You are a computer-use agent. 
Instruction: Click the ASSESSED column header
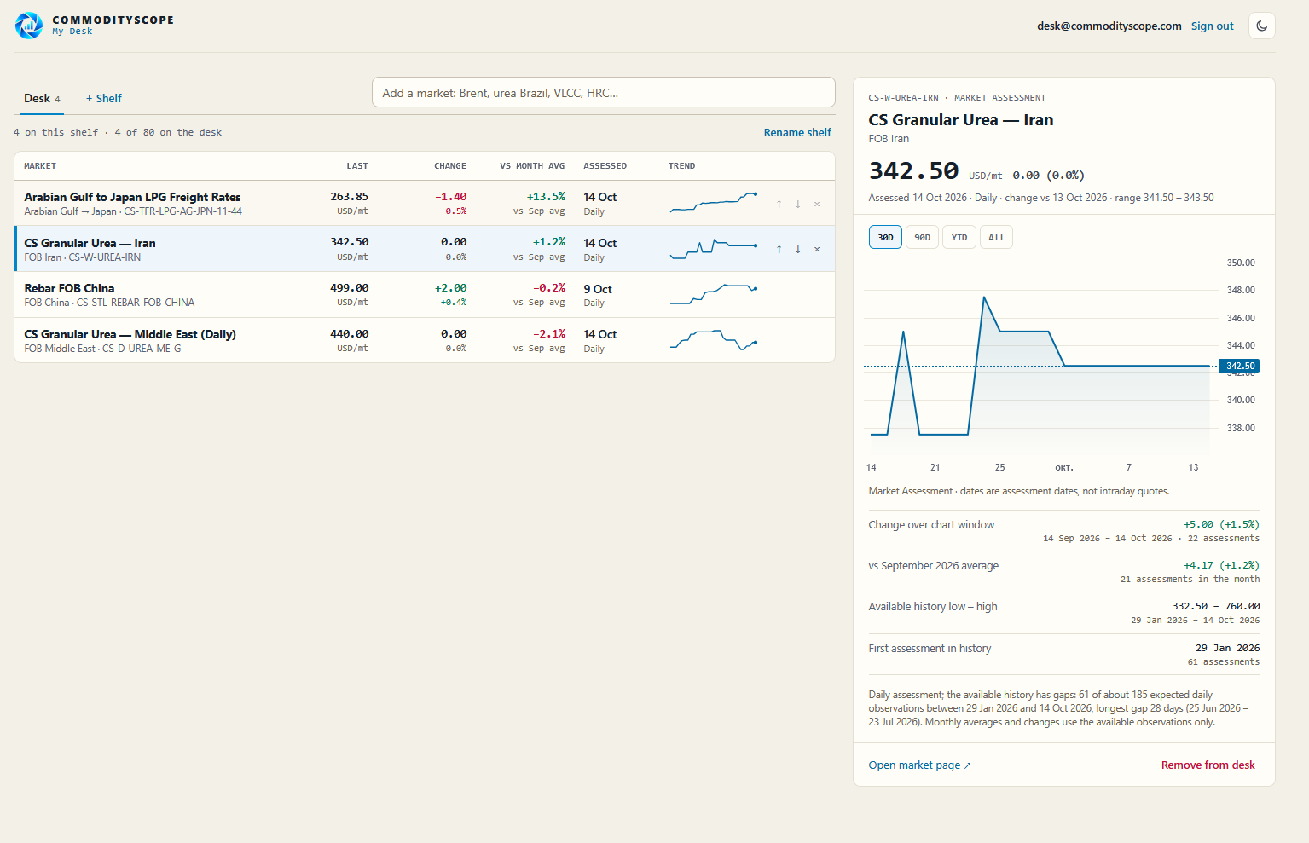pos(605,165)
